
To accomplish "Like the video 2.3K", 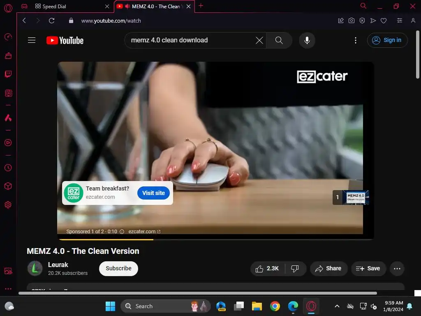I will coord(267,268).
